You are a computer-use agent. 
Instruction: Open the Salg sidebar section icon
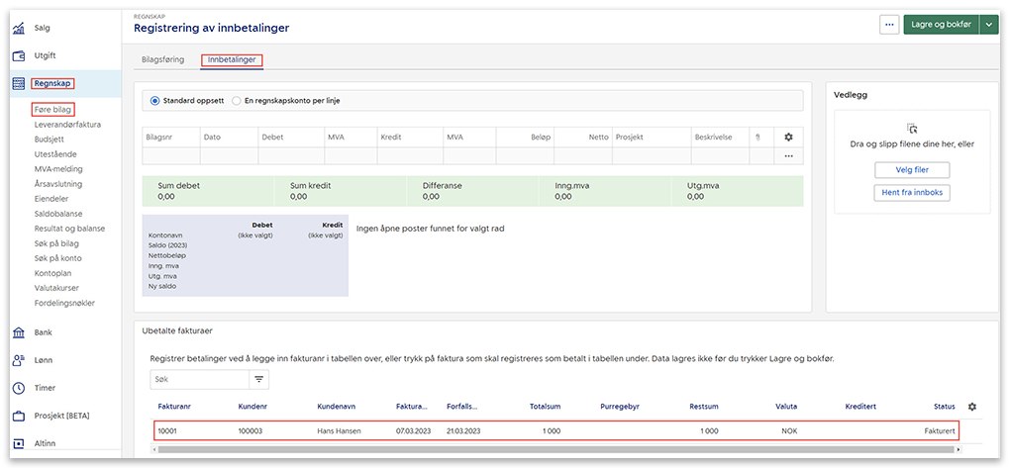pos(19,27)
